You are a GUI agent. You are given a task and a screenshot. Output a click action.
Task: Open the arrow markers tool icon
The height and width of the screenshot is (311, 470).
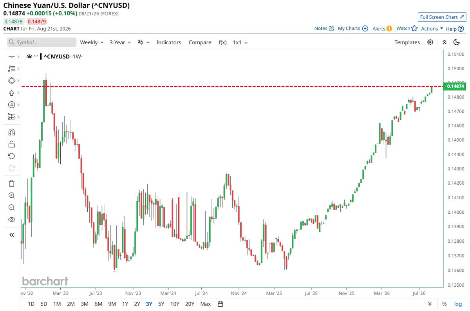point(11,93)
